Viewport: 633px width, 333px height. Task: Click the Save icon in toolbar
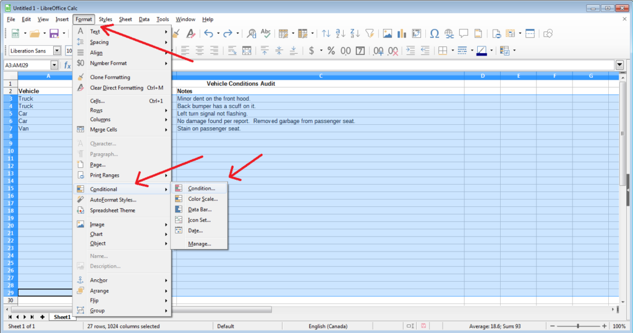pos(54,33)
